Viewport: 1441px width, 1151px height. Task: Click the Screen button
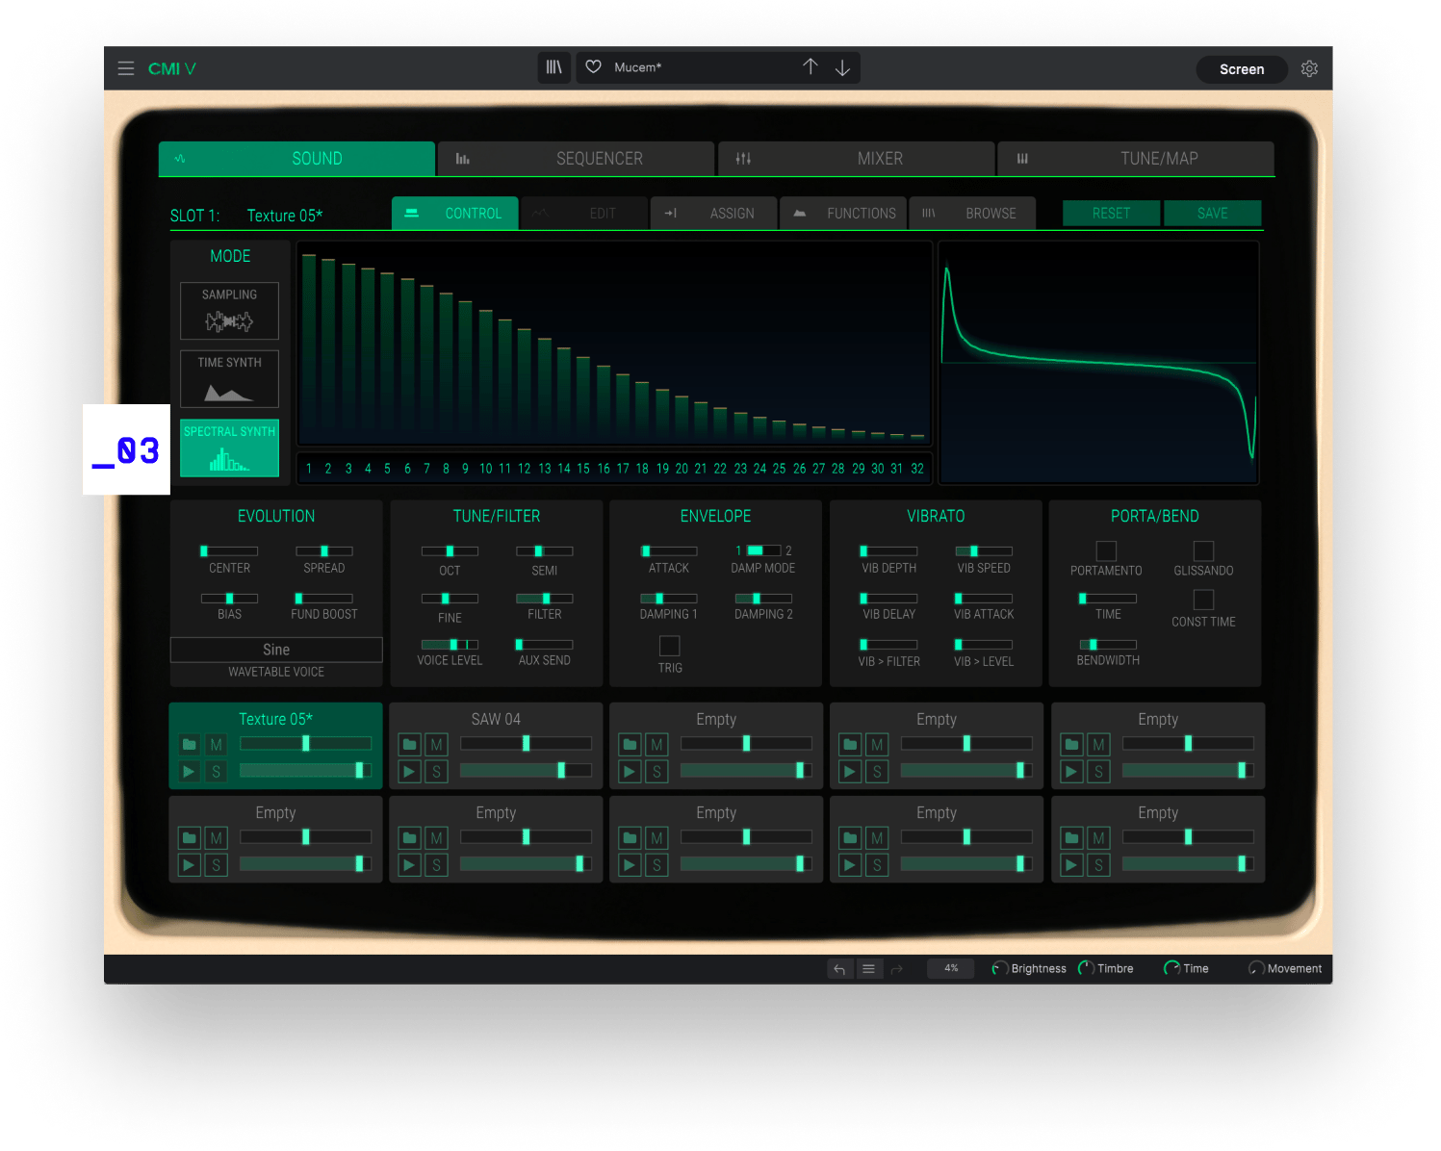tap(1242, 69)
